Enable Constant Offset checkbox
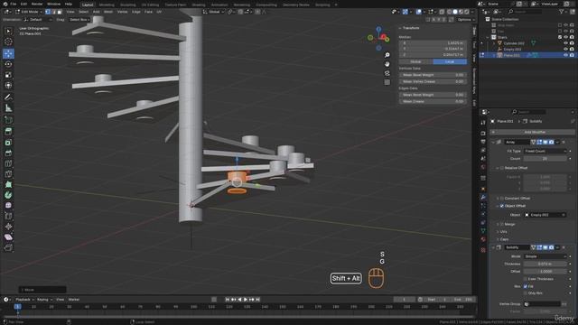 coord(502,199)
